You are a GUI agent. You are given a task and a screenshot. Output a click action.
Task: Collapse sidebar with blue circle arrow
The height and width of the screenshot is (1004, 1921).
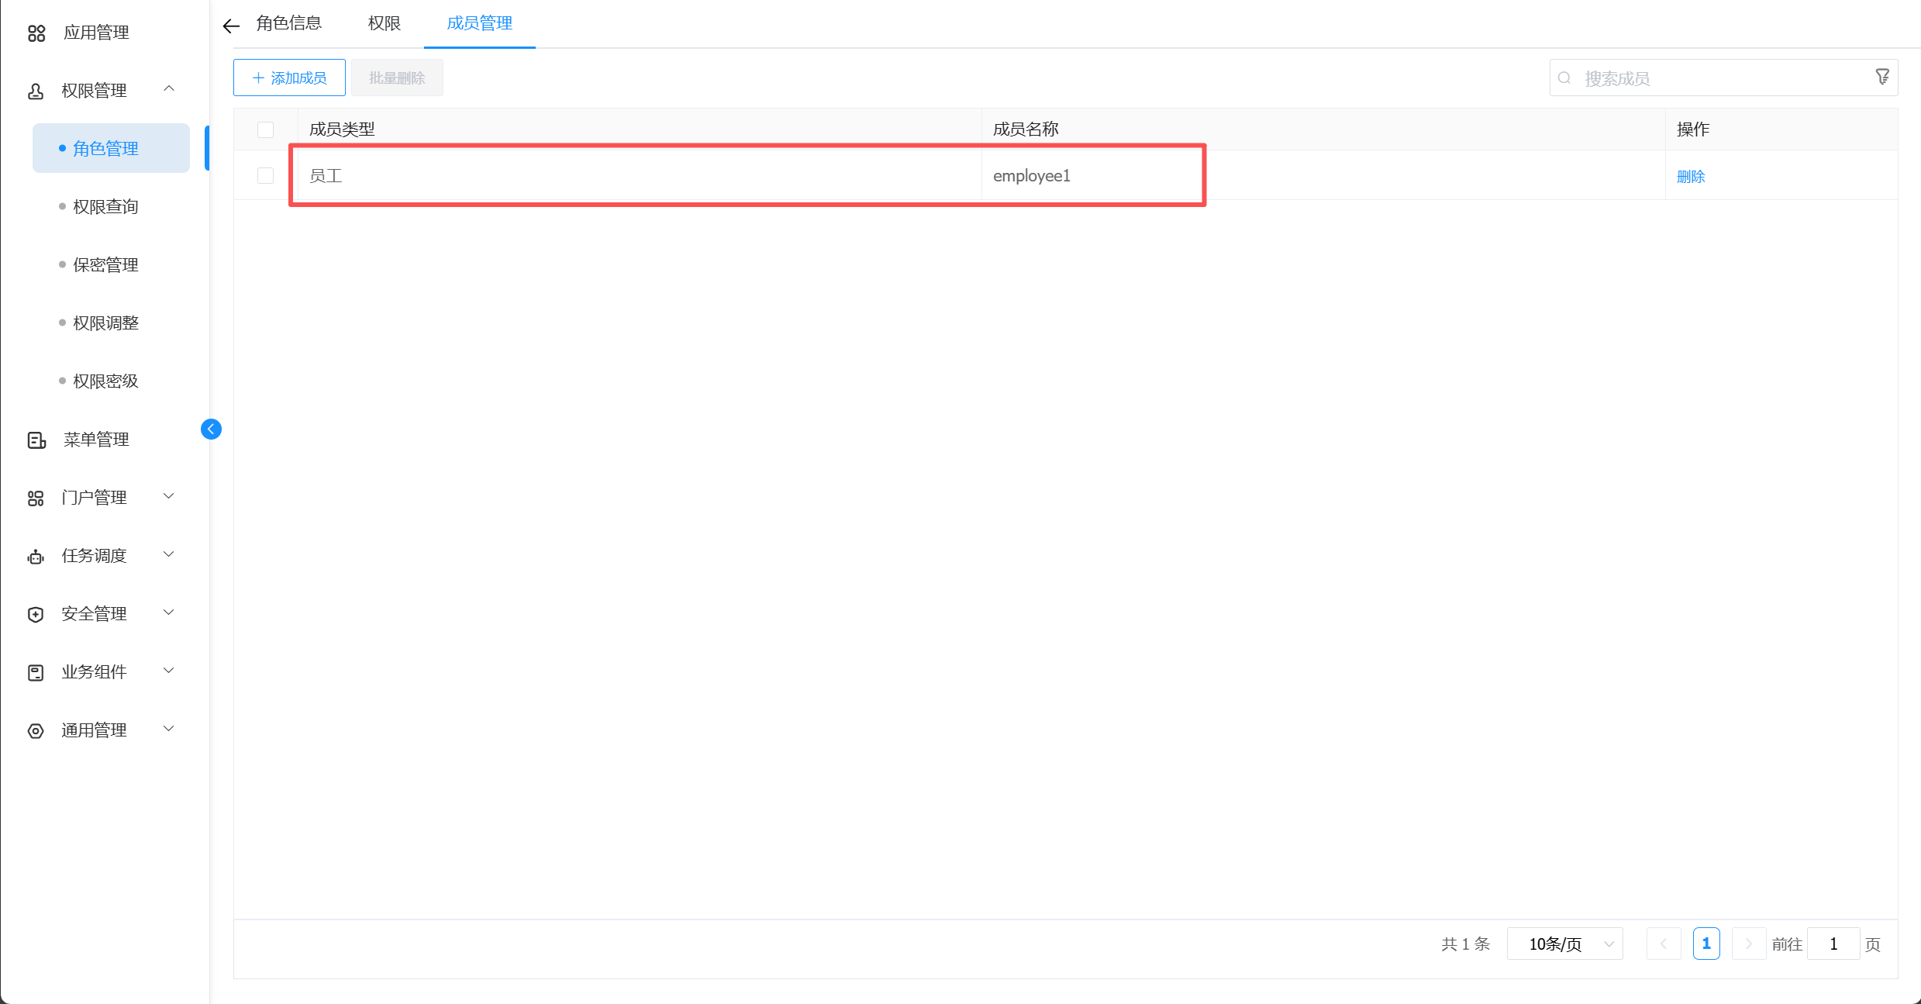[x=211, y=429]
